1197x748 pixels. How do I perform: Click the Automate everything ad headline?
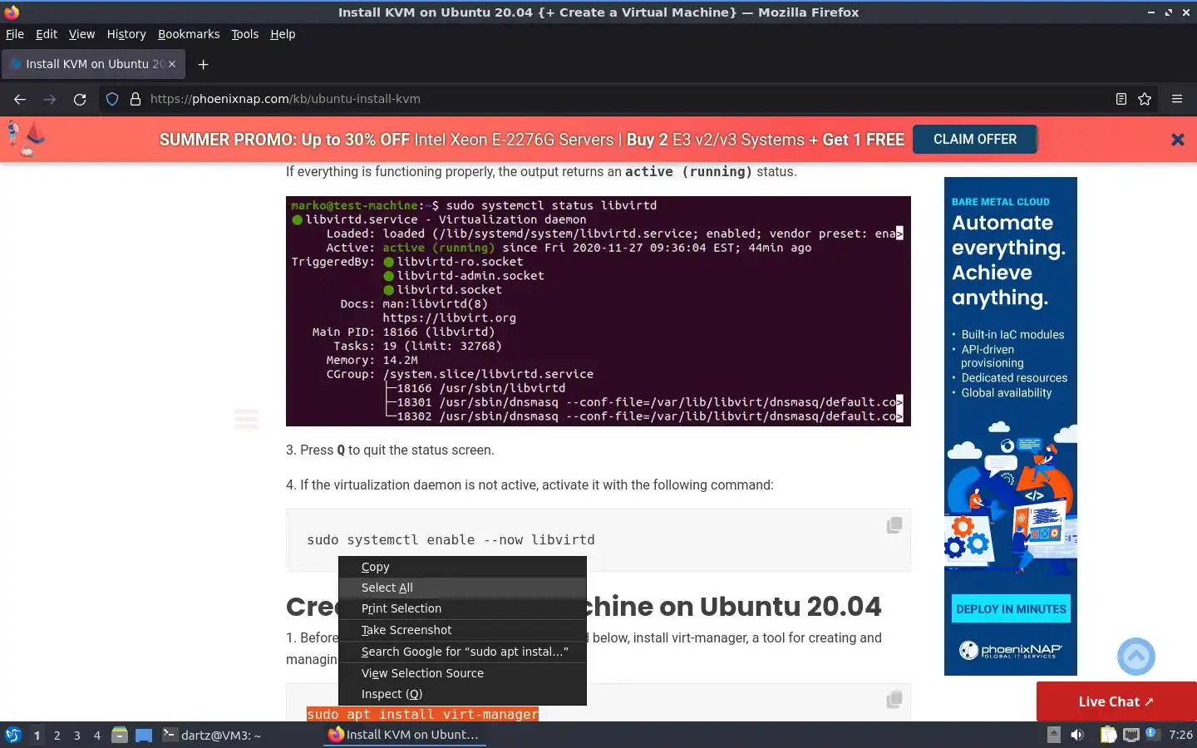(1008, 260)
